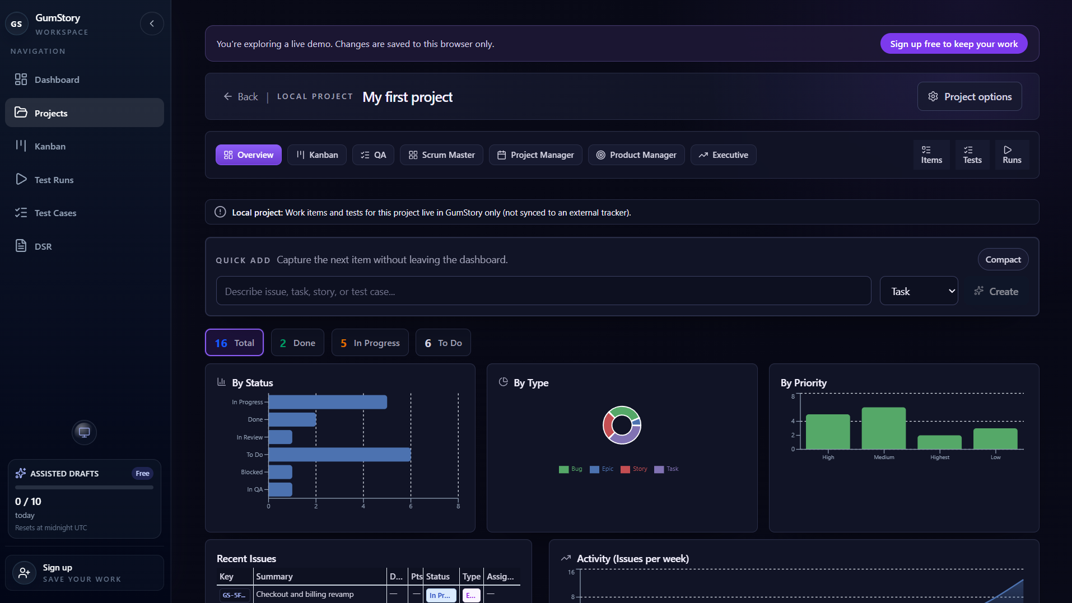Go Back with arrow link
1072x603 pixels.
(x=241, y=96)
